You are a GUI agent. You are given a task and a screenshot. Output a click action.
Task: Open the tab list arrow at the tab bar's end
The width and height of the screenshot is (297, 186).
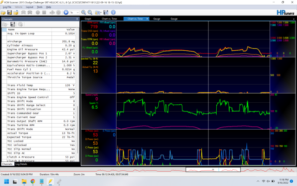(294, 19)
